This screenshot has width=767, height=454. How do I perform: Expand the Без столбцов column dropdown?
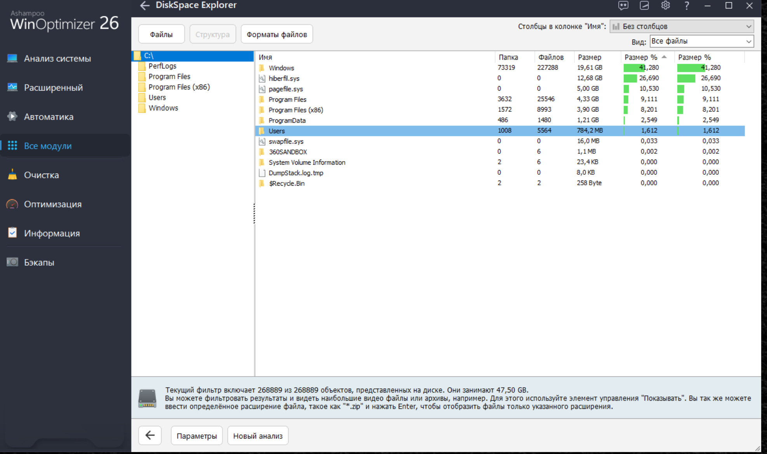682,26
